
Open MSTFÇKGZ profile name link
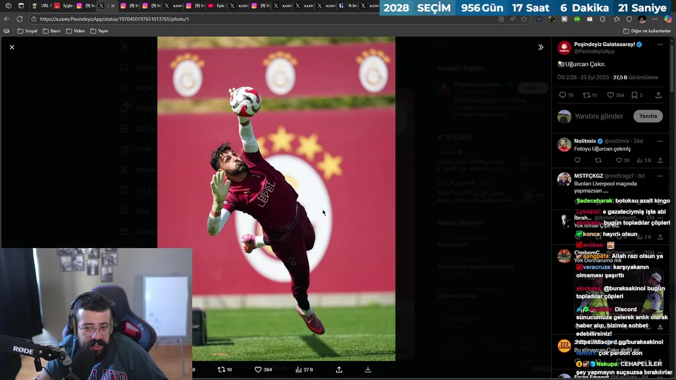[588, 176]
